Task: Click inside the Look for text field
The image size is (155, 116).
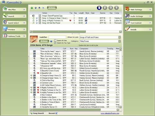Action: 57,37
